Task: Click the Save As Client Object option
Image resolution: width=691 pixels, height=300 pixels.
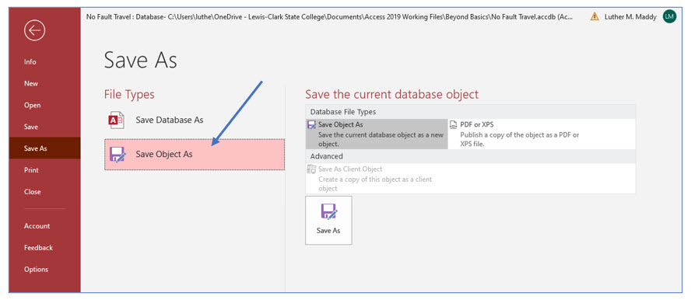Action: pos(377,179)
